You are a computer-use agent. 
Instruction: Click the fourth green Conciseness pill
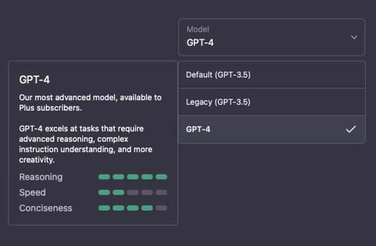pyautogui.click(x=147, y=208)
